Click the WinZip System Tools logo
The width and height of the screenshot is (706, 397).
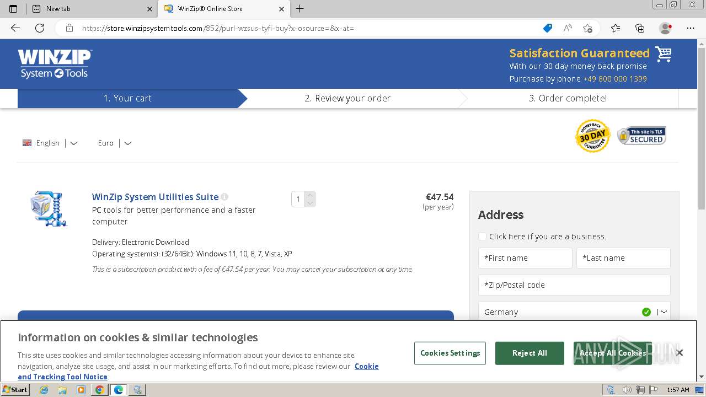coord(55,64)
